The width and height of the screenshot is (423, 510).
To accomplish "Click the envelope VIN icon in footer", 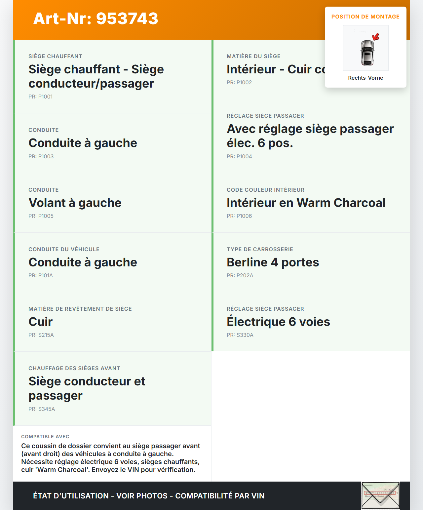I will (380, 495).
